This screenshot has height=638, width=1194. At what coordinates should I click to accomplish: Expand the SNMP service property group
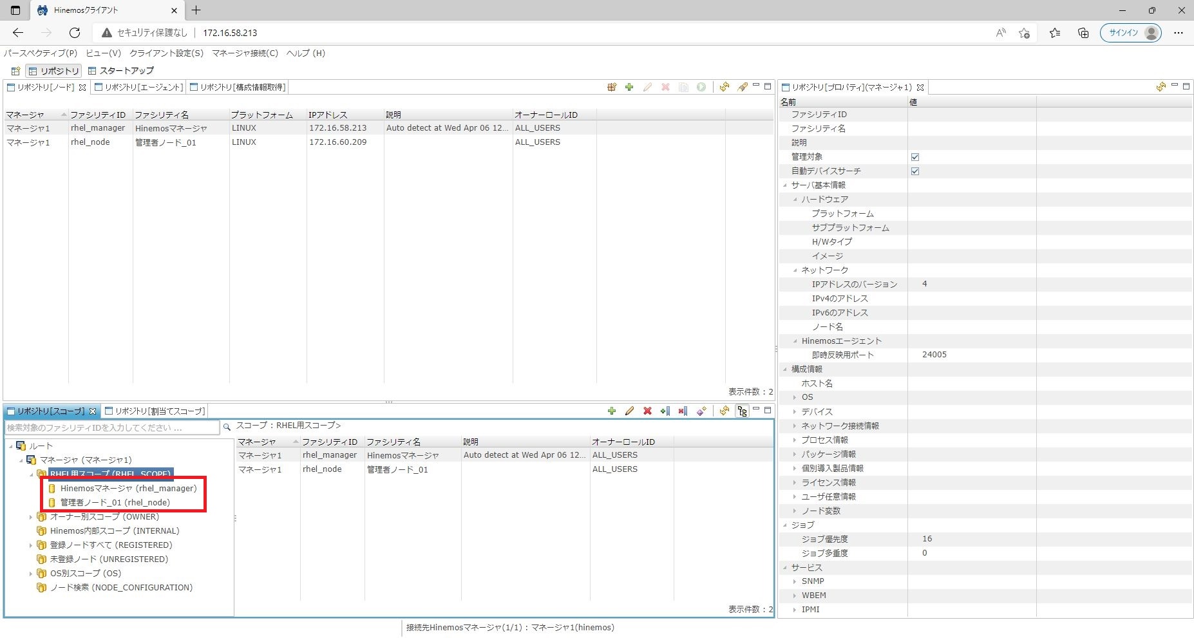coord(795,581)
